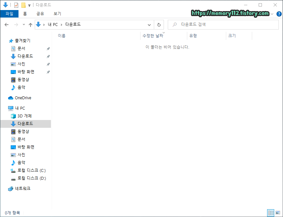Click the 다운로드 검색 search box

tap(223, 25)
